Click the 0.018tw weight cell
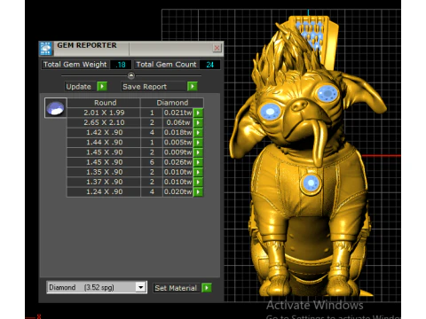 click(x=177, y=132)
